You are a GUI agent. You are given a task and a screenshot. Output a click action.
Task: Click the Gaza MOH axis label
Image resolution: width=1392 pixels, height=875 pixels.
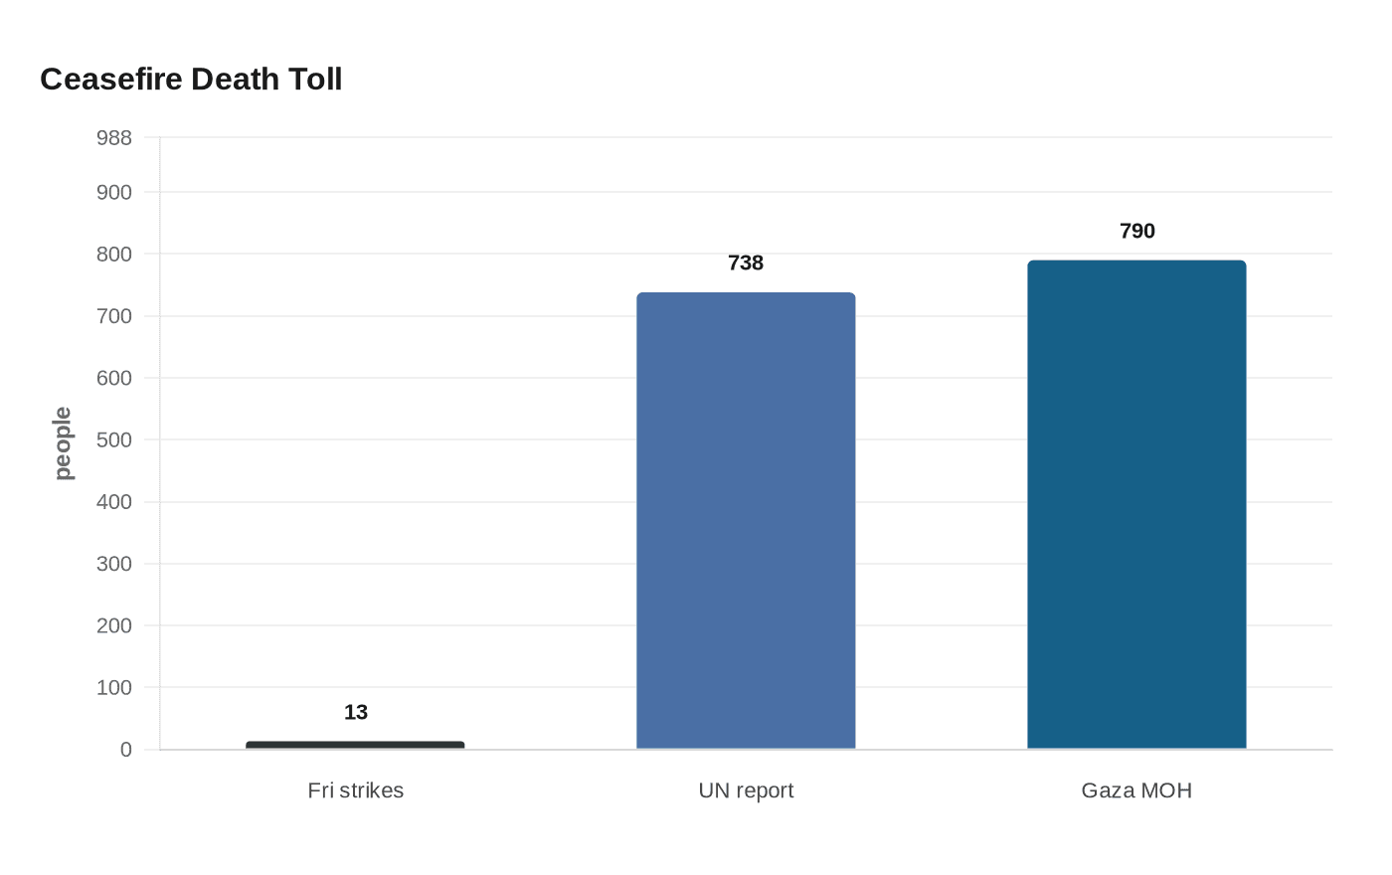tap(1136, 790)
